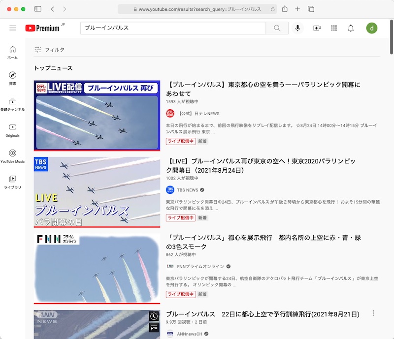
Task: Open the three-dot menu on the ANN video
Action: (373, 313)
